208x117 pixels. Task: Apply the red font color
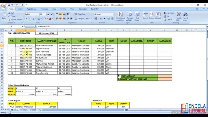tap(50, 19)
